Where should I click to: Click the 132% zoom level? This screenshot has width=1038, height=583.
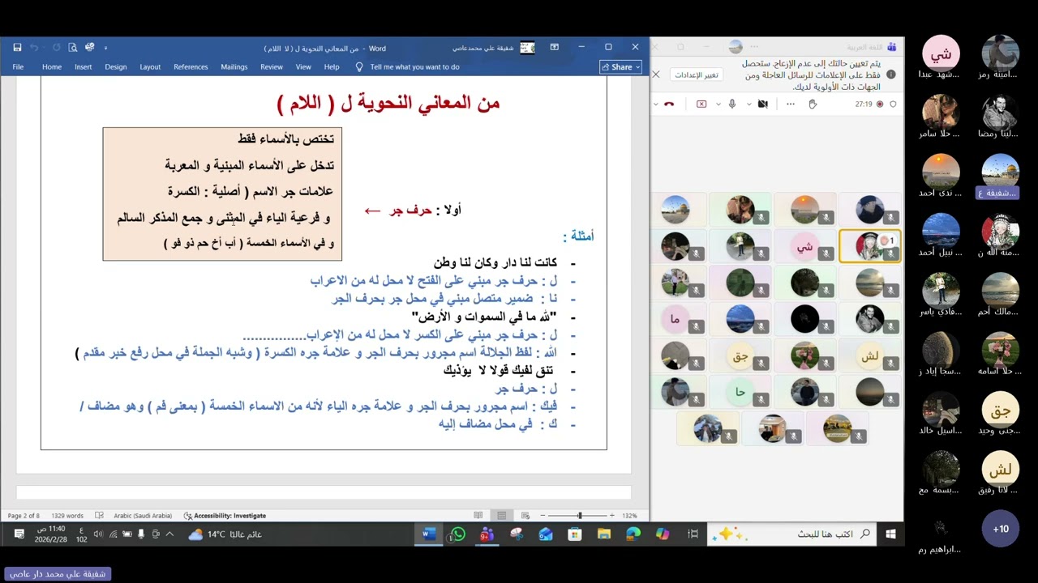coord(629,515)
